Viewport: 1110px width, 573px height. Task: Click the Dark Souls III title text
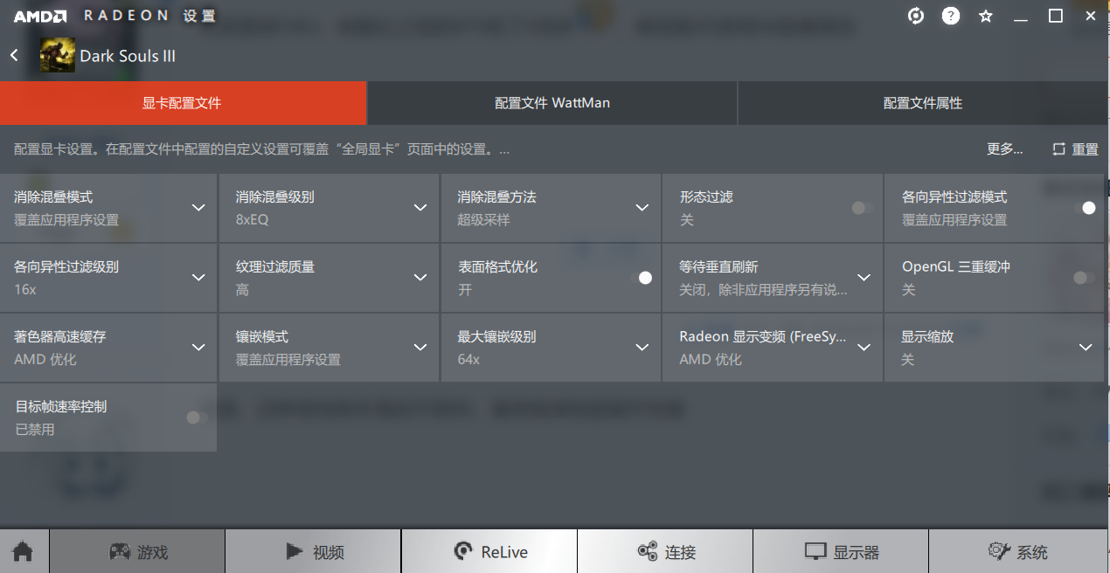(128, 56)
